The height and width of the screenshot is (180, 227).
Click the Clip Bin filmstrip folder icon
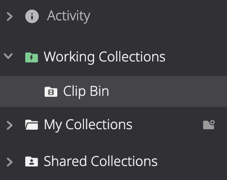pyautogui.click(x=51, y=92)
